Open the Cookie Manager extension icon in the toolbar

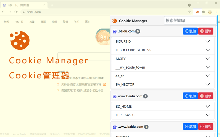coord(197,12)
